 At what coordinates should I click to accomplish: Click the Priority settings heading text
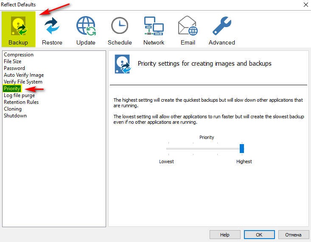[x=205, y=64]
